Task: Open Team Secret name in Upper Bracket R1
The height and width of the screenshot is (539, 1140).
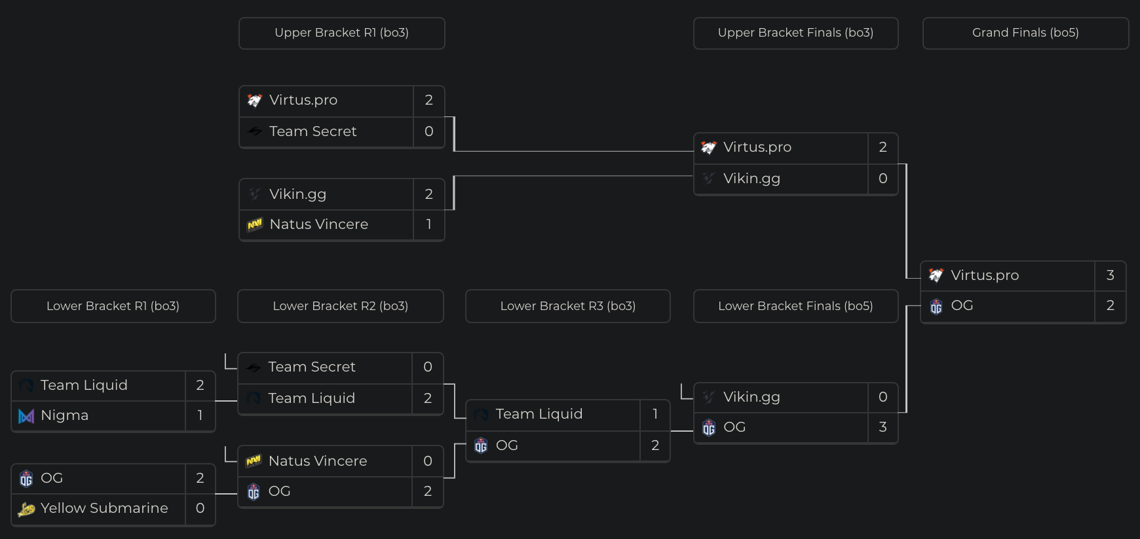Action: tap(313, 131)
